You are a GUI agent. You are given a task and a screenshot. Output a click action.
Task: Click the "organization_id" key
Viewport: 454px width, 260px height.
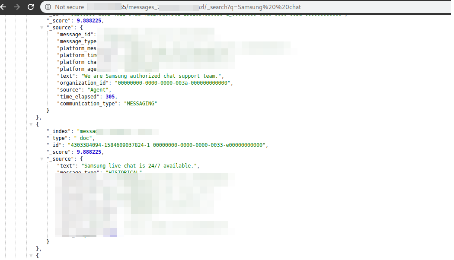coord(81,83)
